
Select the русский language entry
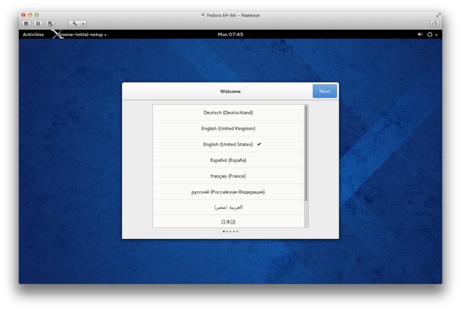click(x=228, y=192)
